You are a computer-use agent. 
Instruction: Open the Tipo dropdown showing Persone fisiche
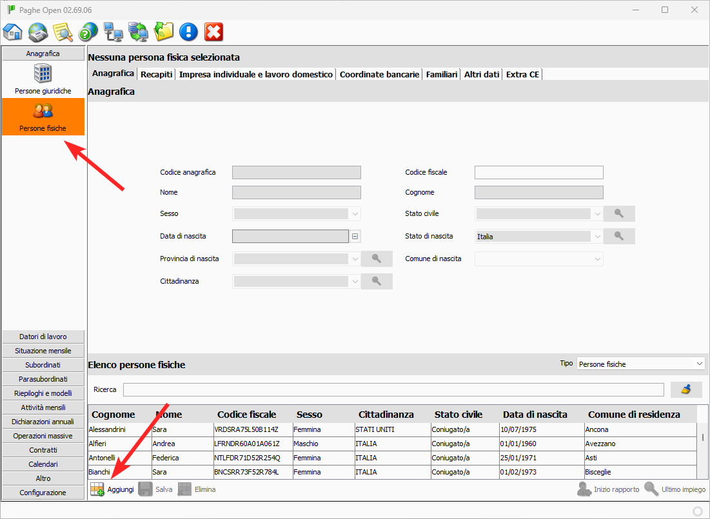pyautogui.click(x=640, y=364)
